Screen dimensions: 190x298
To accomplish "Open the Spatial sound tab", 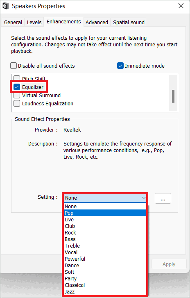I will coord(129,23).
